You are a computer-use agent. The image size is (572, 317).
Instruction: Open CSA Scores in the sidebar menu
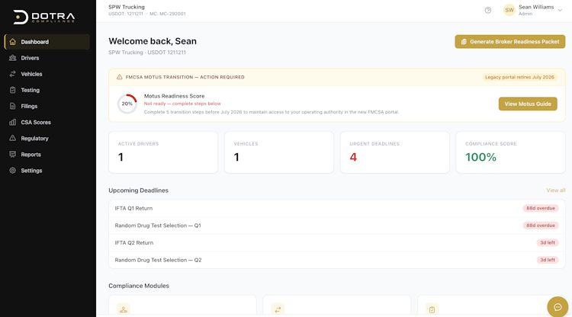coord(47,122)
